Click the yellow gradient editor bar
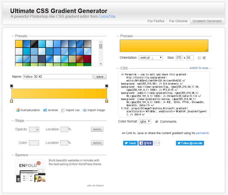This screenshot has width=228, height=195. point(59,94)
